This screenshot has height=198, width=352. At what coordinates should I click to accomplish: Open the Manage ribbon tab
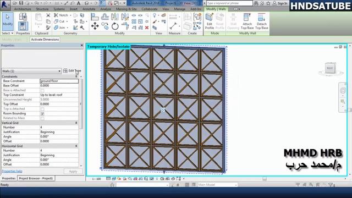pyautogui.click(x=180, y=9)
